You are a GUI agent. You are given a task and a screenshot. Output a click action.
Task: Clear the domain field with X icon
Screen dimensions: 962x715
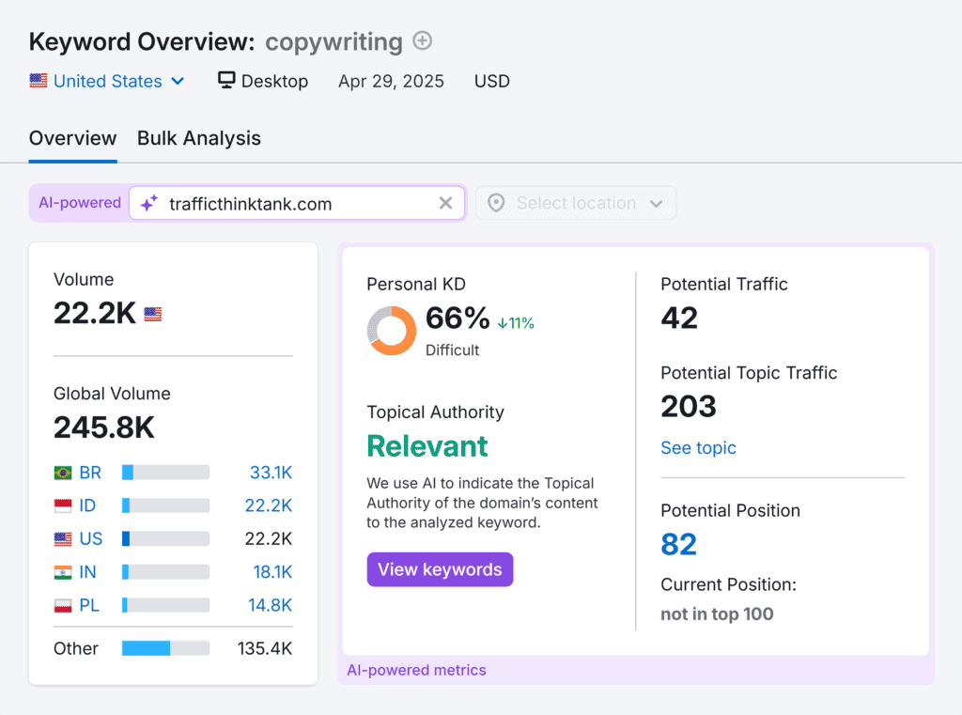click(445, 203)
